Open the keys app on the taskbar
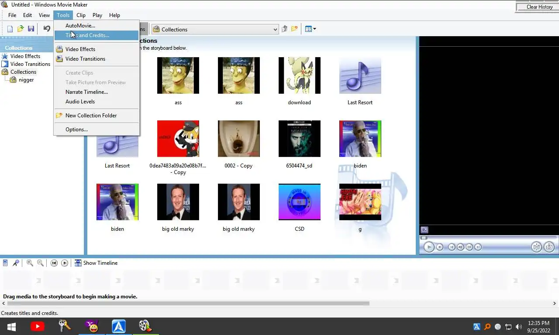The image size is (559, 335). pyautogui.click(x=65, y=326)
